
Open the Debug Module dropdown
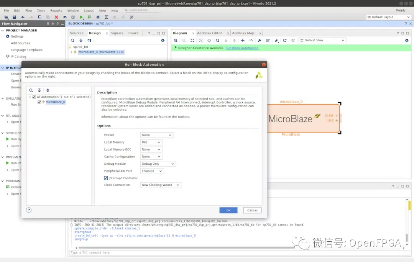tap(158, 164)
